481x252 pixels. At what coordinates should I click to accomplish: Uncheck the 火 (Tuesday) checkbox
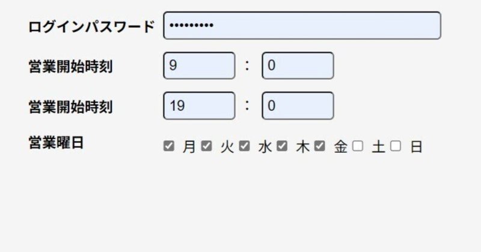(x=206, y=146)
